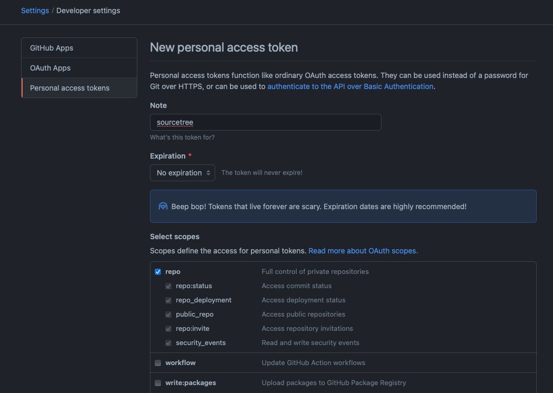Toggle the repo:status sub-scope checkbox
This screenshot has width=553, height=393.
168,286
